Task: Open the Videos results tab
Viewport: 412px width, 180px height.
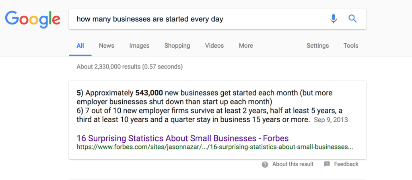Action: pyautogui.click(x=214, y=46)
